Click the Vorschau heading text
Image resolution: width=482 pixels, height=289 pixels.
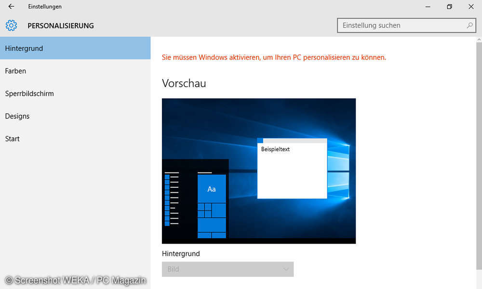pos(184,83)
